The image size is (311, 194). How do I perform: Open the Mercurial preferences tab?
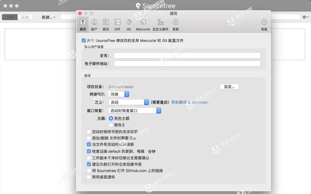point(143,25)
